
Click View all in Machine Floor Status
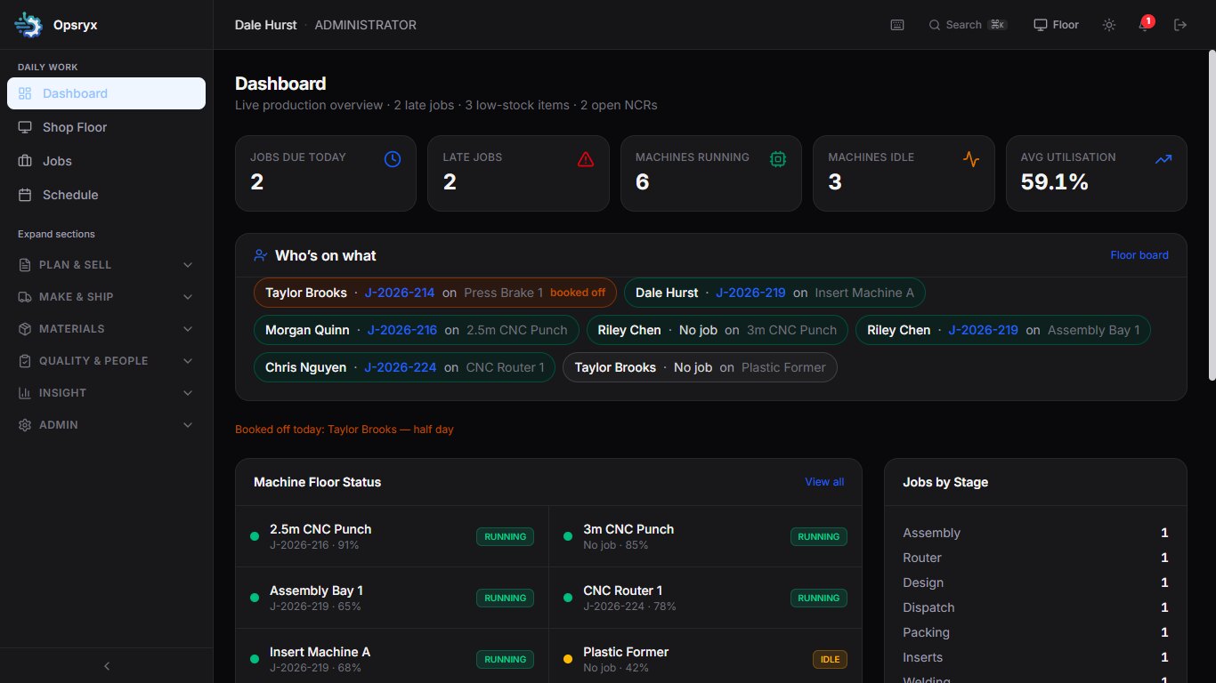click(824, 482)
